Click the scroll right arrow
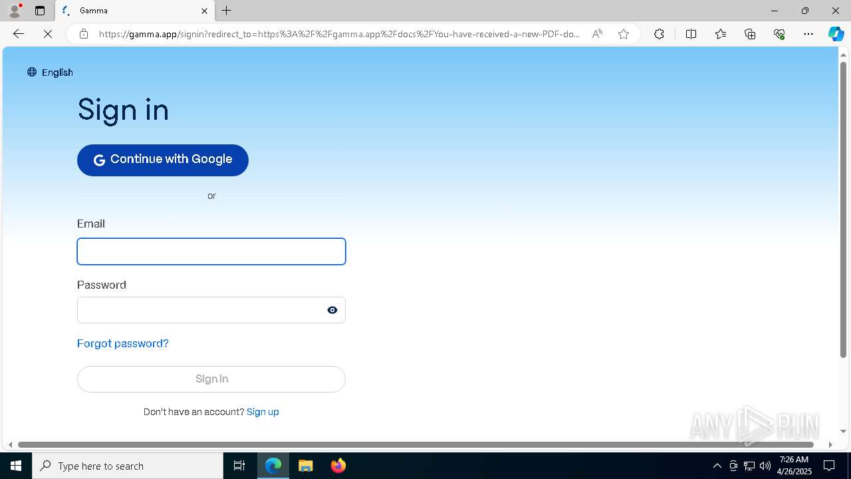The height and width of the screenshot is (479, 851). pos(830,444)
